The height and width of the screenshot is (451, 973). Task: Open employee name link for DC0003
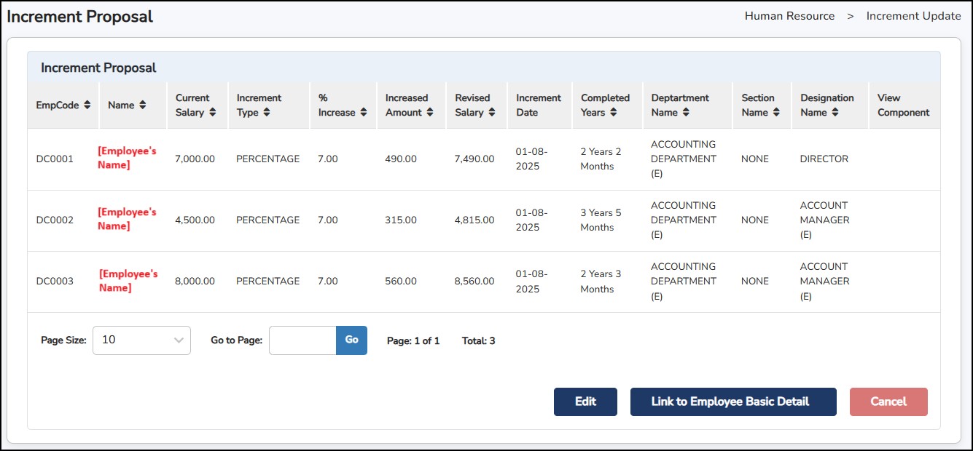[128, 281]
